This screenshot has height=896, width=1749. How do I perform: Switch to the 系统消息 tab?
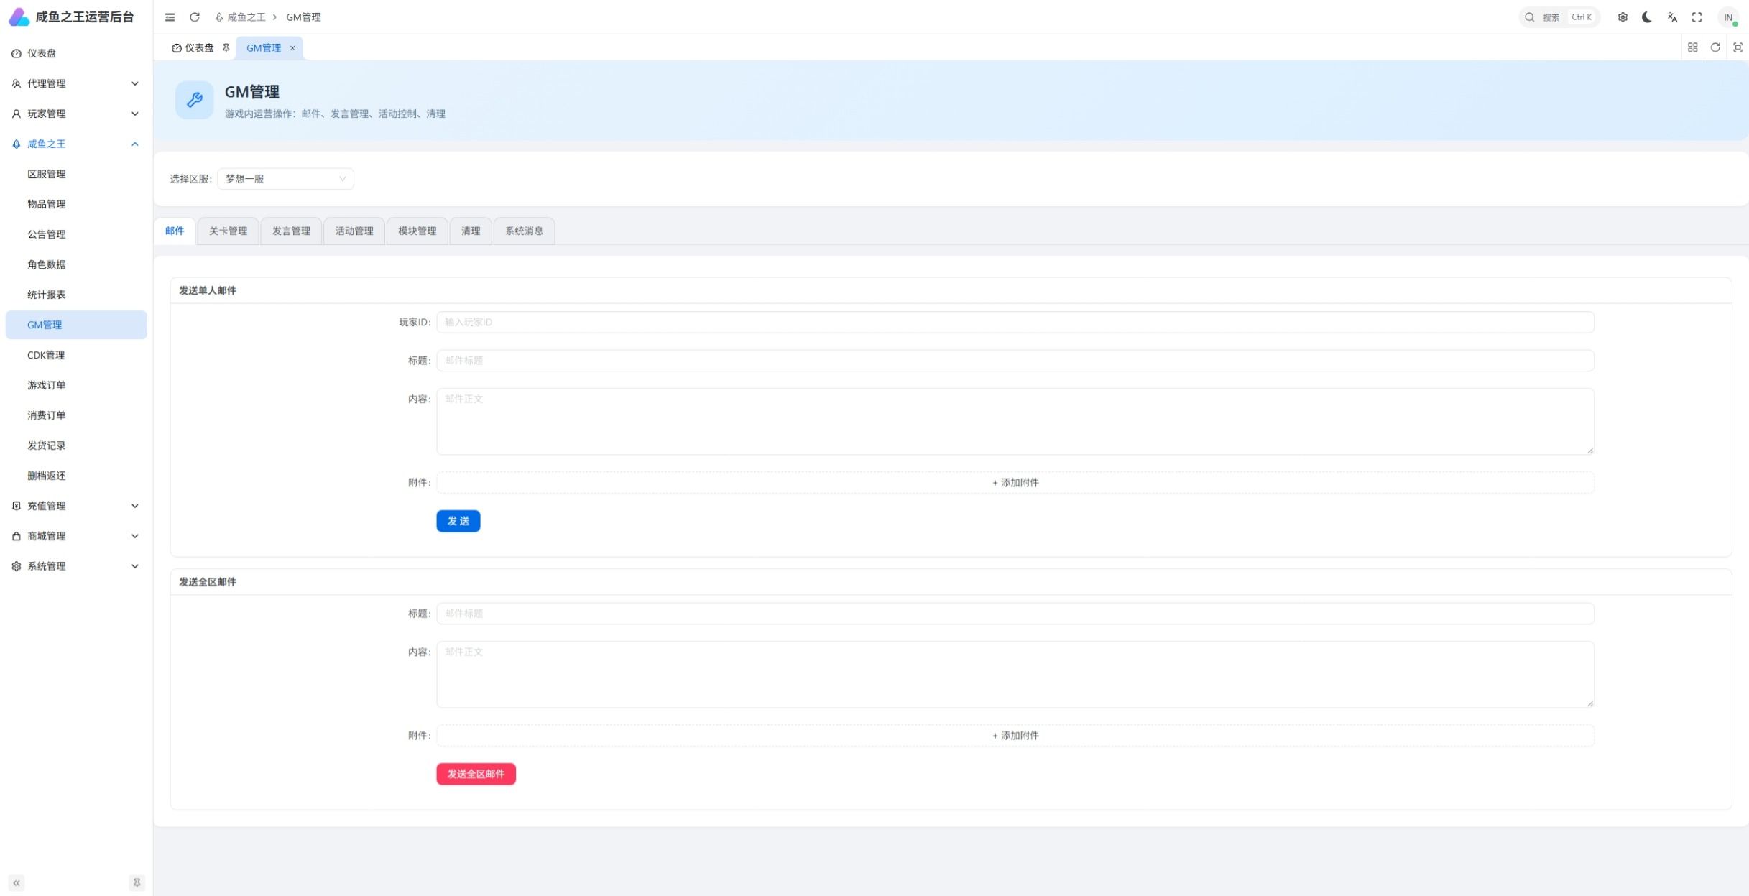[524, 231]
